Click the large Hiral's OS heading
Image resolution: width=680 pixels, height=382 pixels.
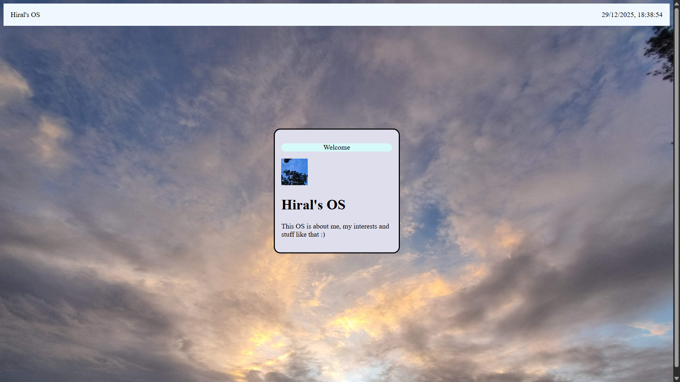(x=313, y=205)
